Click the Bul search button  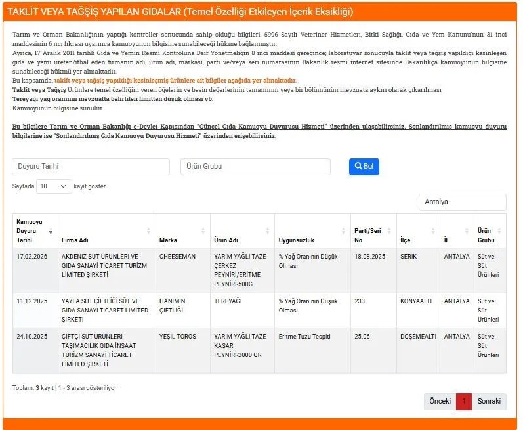click(364, 167)
